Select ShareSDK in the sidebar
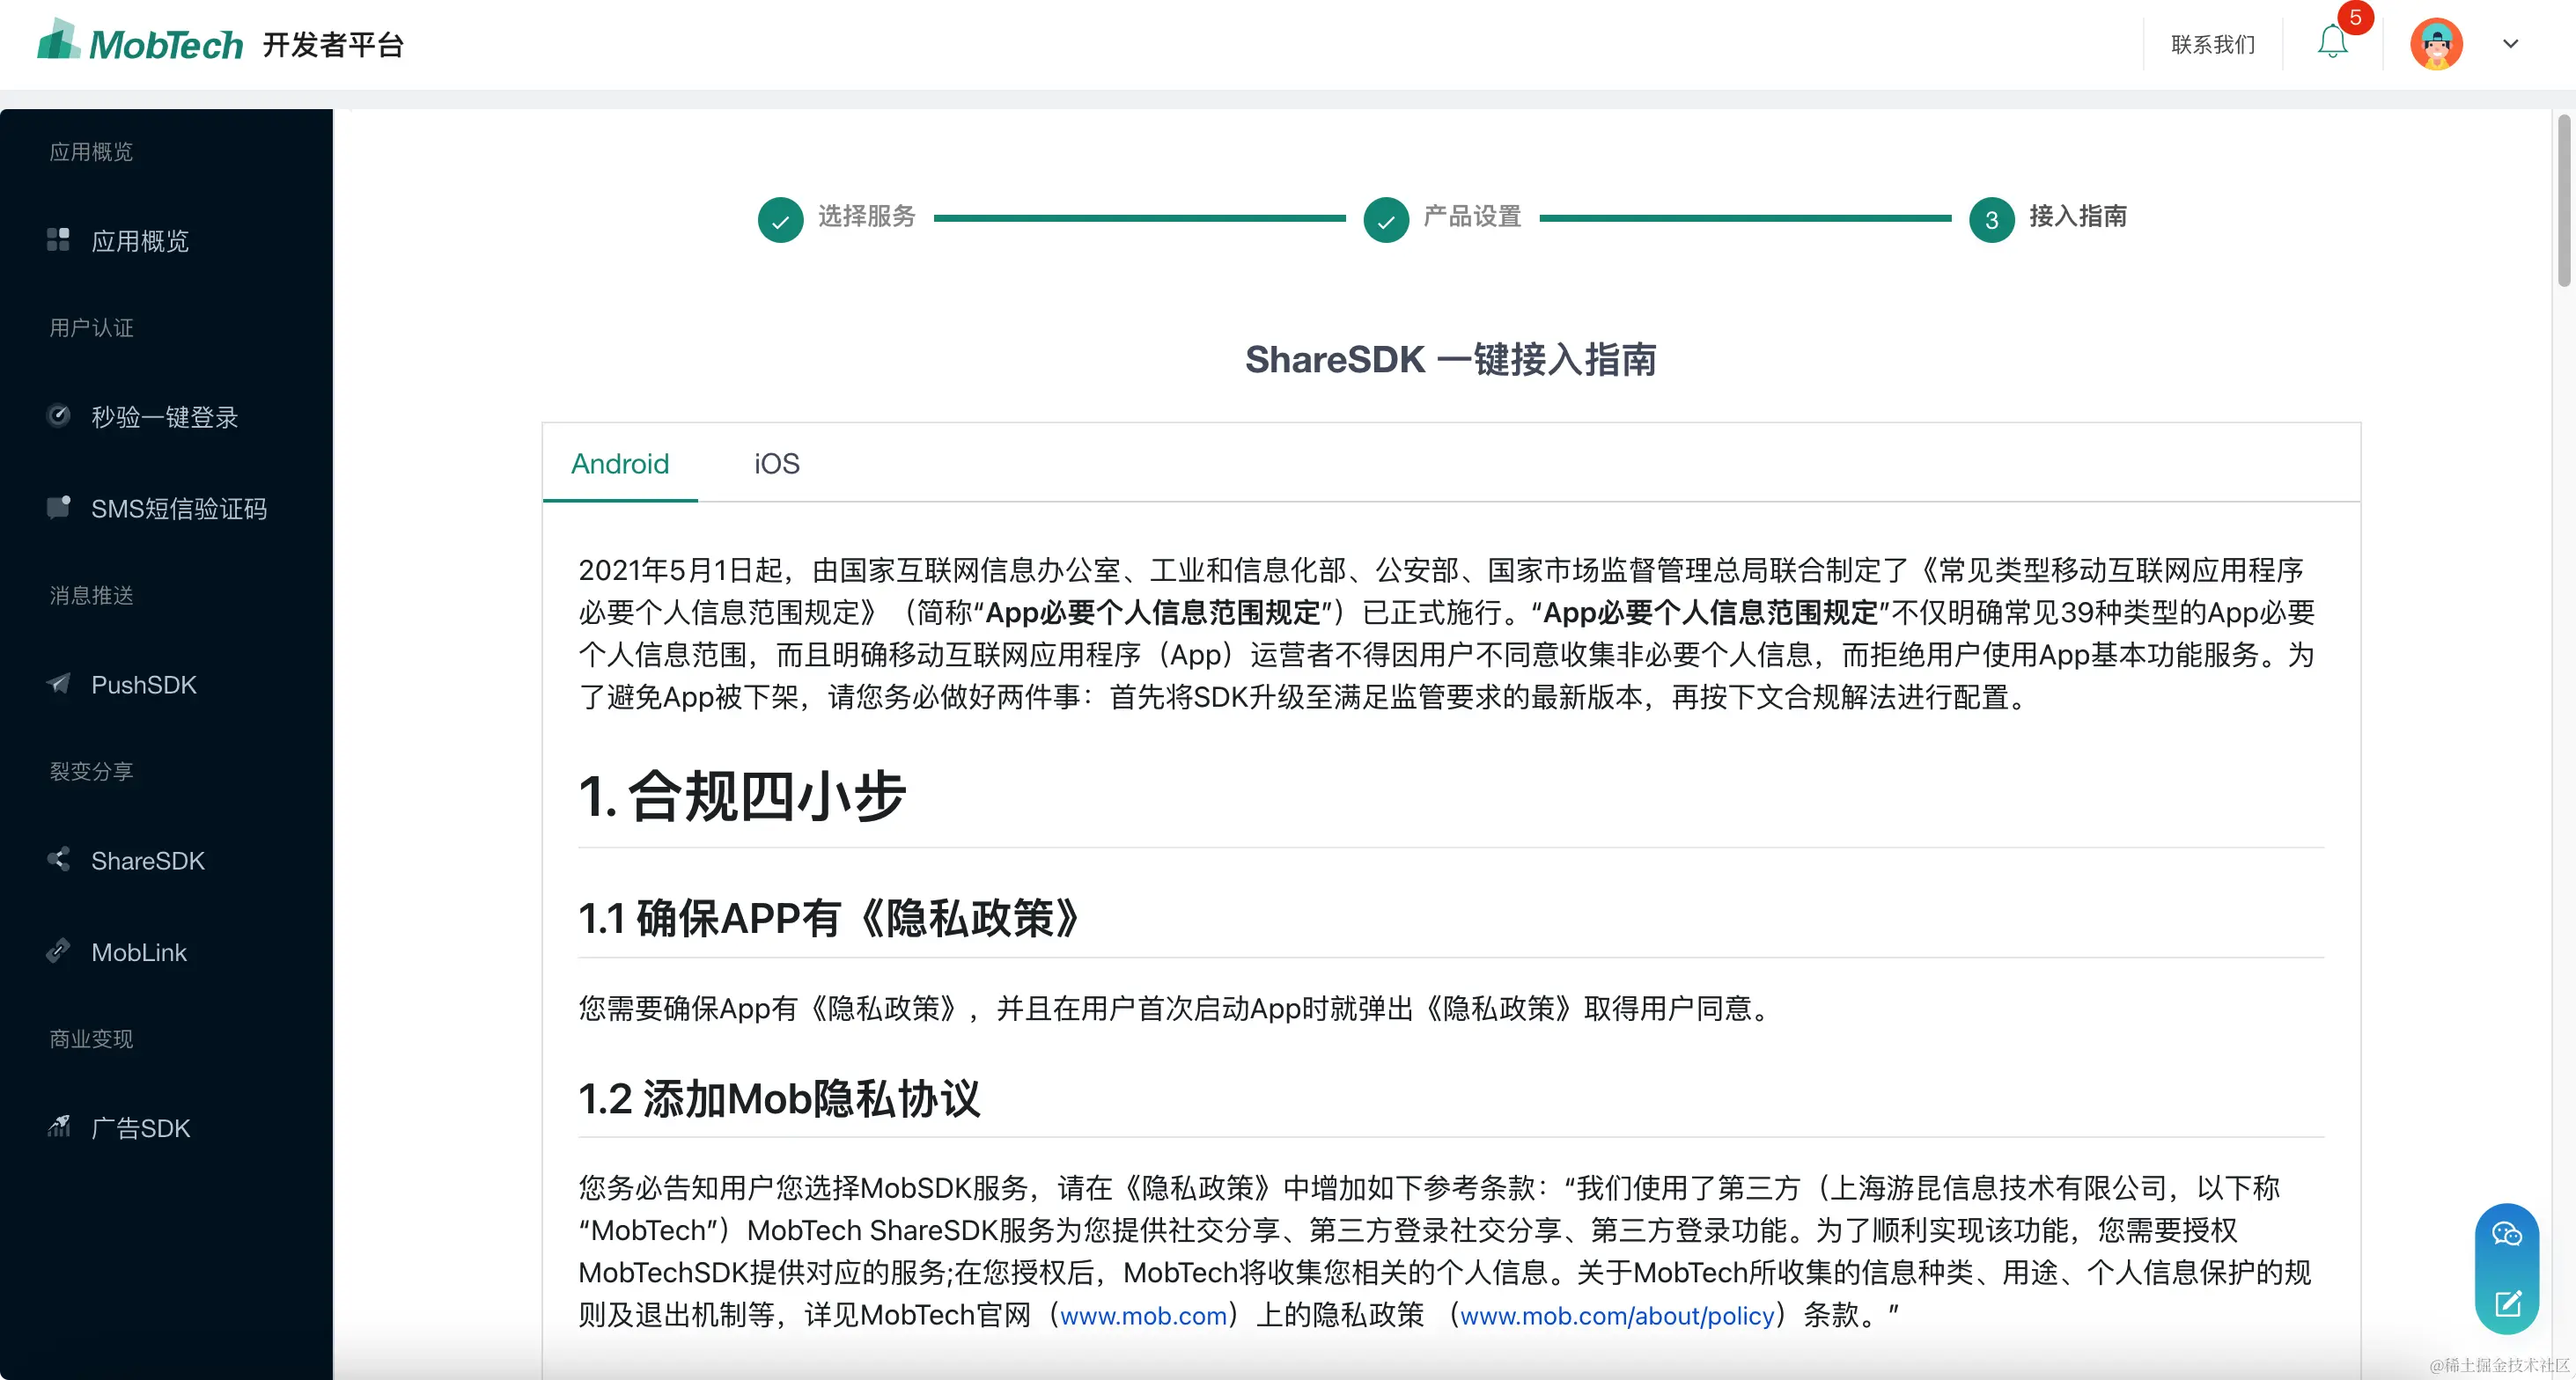Image resolution: width=2576 pixels, height=1380 pixels. [147, 861]
